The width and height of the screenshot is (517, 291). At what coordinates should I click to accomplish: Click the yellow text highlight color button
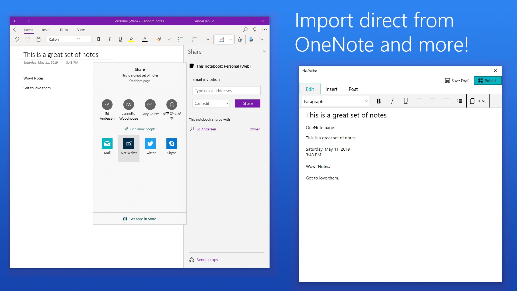(131, 39)
